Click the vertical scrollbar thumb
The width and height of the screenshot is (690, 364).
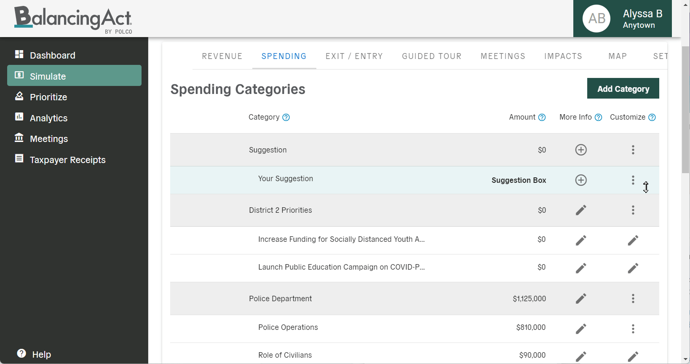(x=686, y=110)
